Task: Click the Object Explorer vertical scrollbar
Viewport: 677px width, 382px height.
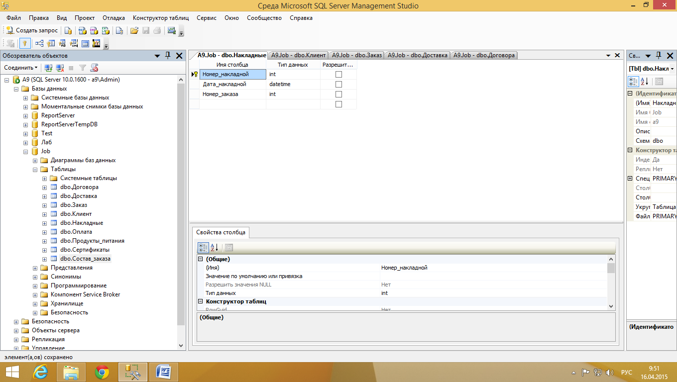Action: click(x=181, y=204)
